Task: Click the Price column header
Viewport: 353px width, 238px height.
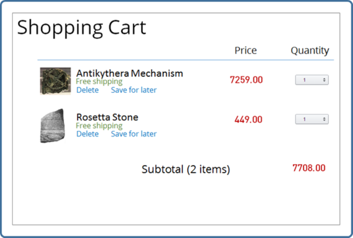Action: click(246, 50)
